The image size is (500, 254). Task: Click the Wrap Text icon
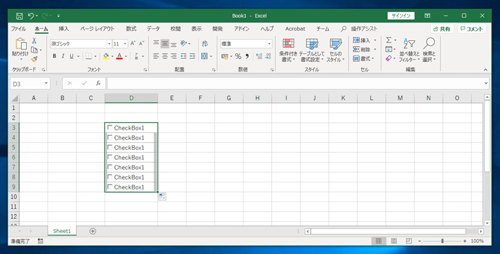[204, 44]
